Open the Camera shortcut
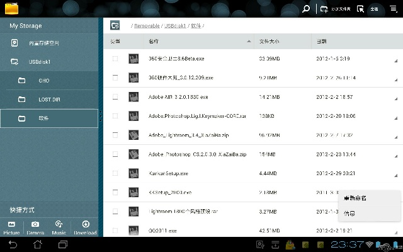Screen dimensions: 403x252 [35, 227]
